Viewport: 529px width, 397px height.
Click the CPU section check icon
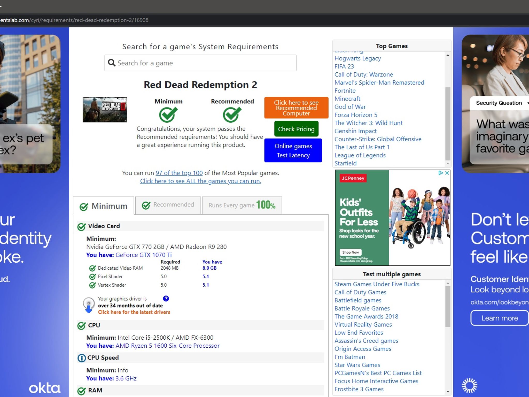82,326
